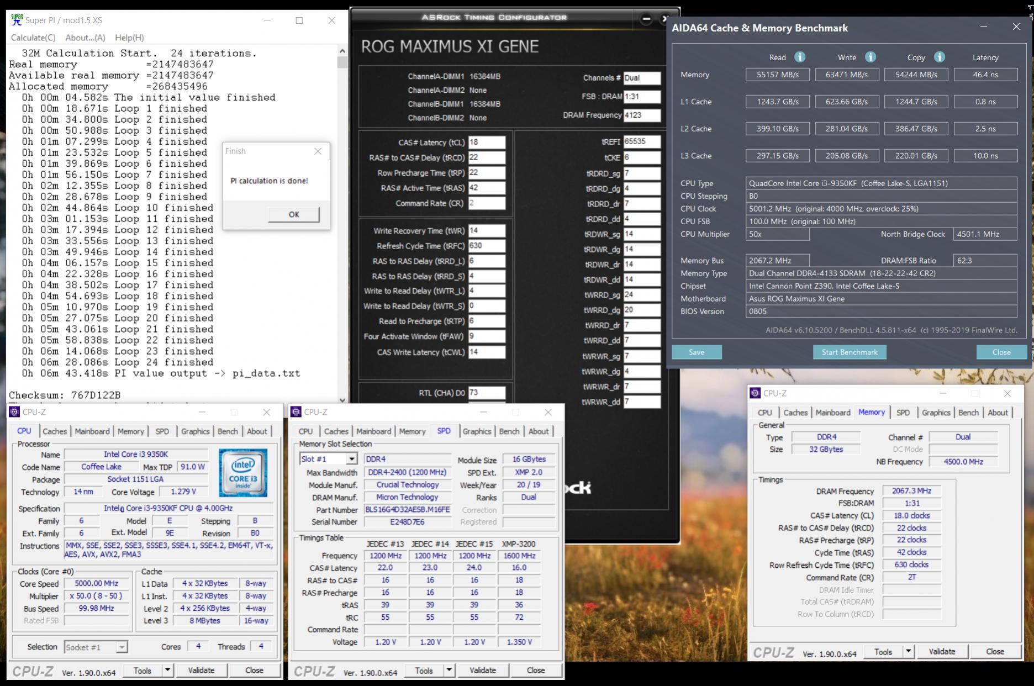Click OK in the Finish dialog
The width and height of the screenshot is (1034, 686).
click(x=294, y=214)
